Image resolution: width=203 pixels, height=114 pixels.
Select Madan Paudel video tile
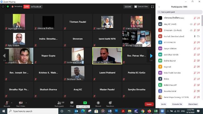107,90
